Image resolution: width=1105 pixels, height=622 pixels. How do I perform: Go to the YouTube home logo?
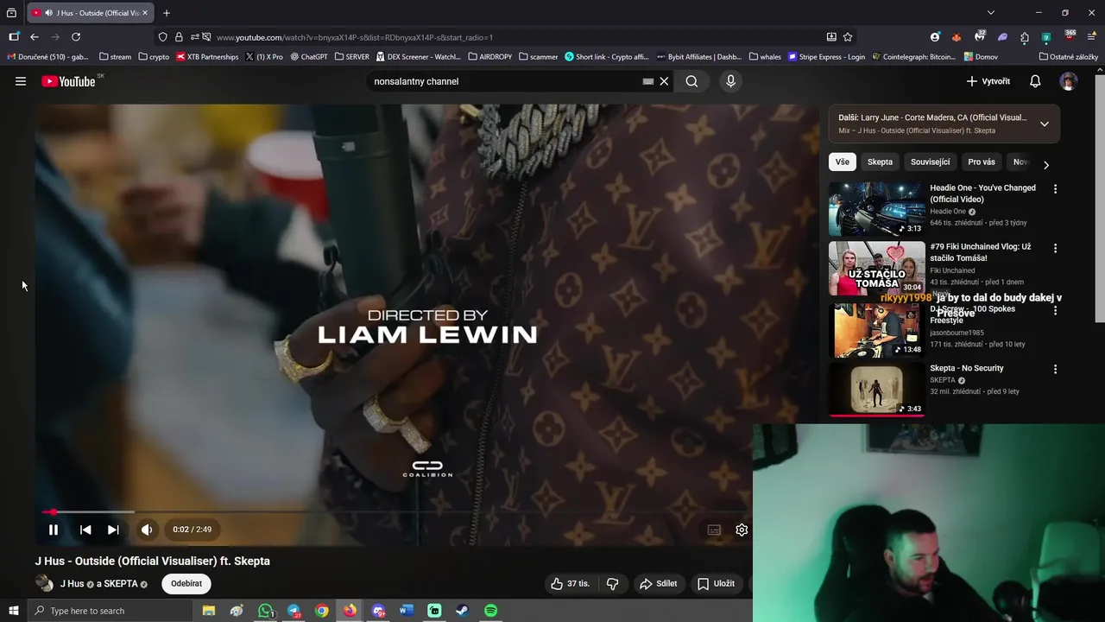click(68, 81)
